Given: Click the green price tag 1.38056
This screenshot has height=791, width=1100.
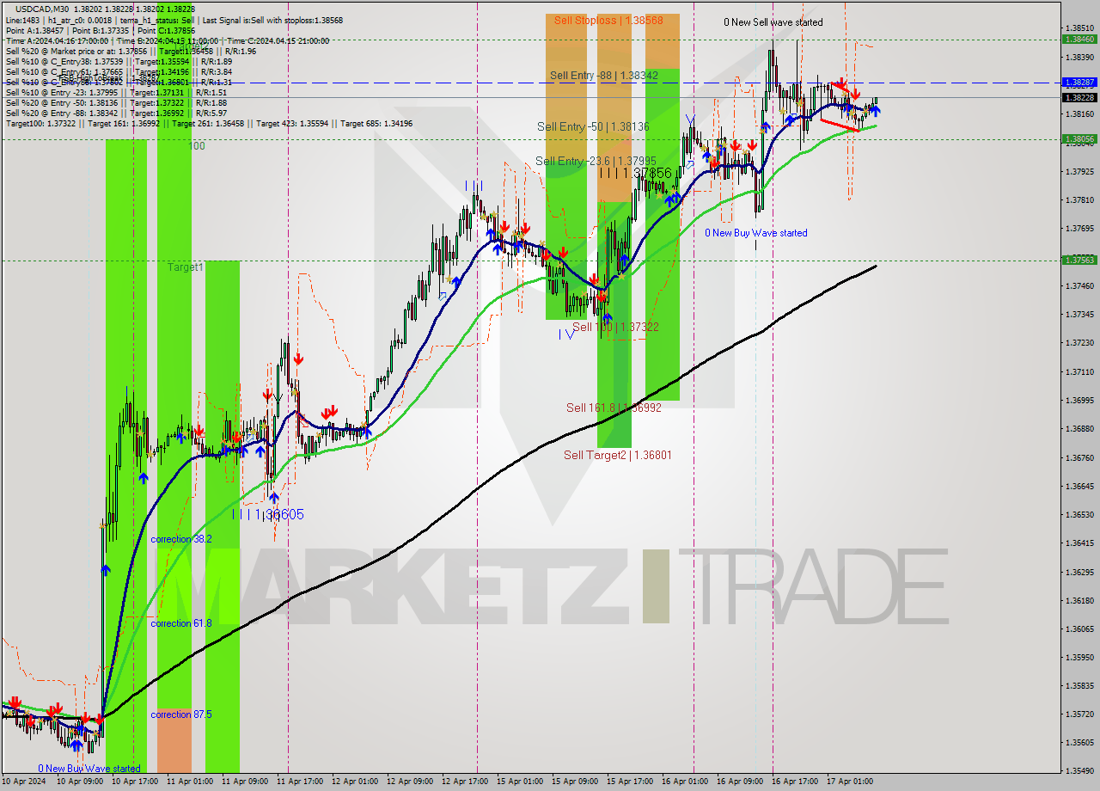Looking at the screenshot, I should [x=1079, y=138].
